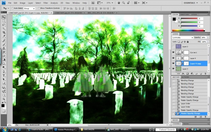Open the layer Fill slider arrow
This screenshot has height=132, width=211.
click(x=208, y=42)
